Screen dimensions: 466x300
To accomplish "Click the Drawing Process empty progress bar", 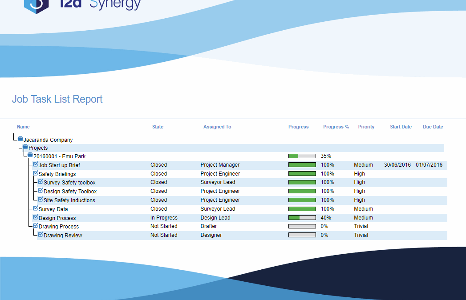I will coord(302,226).
